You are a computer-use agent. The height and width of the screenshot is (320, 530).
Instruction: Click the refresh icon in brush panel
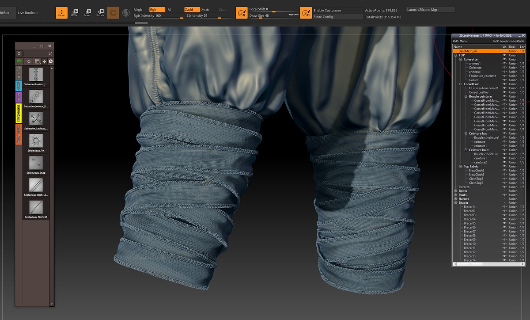[x=29, y=61]
